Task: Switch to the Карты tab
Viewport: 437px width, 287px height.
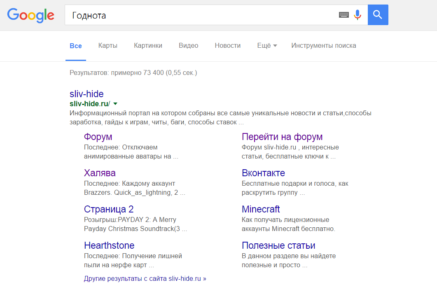Action: (107, 45)
